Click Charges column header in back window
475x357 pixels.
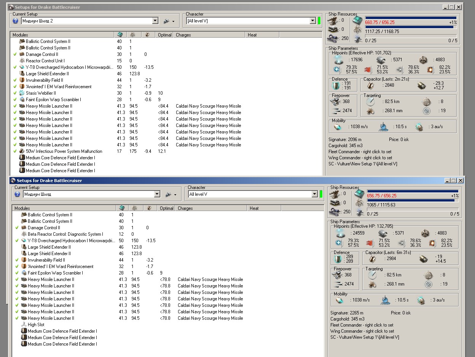tap(209, 35)
